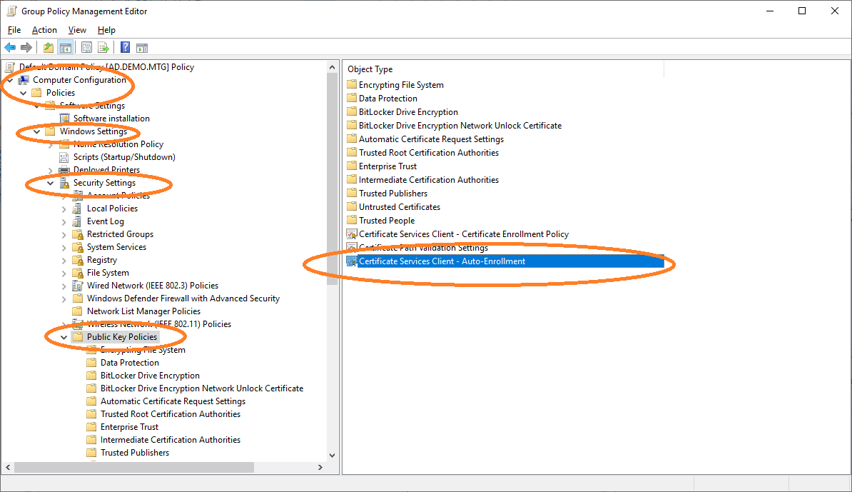
Task: Collapse the Windows Settings node
Action: point(36,131)
